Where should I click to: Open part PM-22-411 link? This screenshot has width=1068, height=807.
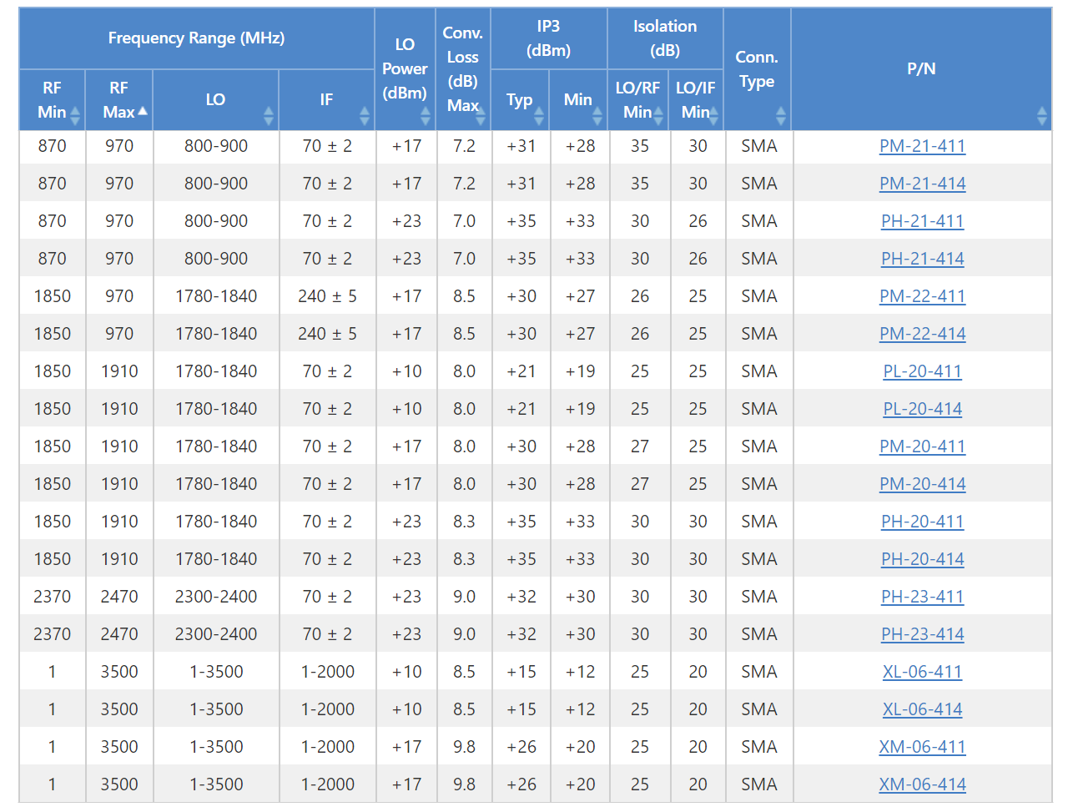point(922,296)
